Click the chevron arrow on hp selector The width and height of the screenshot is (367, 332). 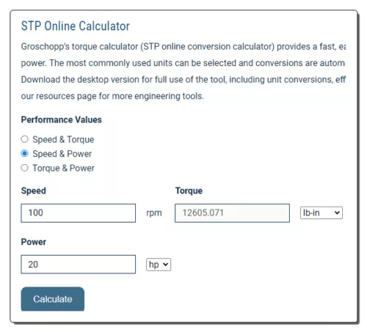tap(165, 265)
